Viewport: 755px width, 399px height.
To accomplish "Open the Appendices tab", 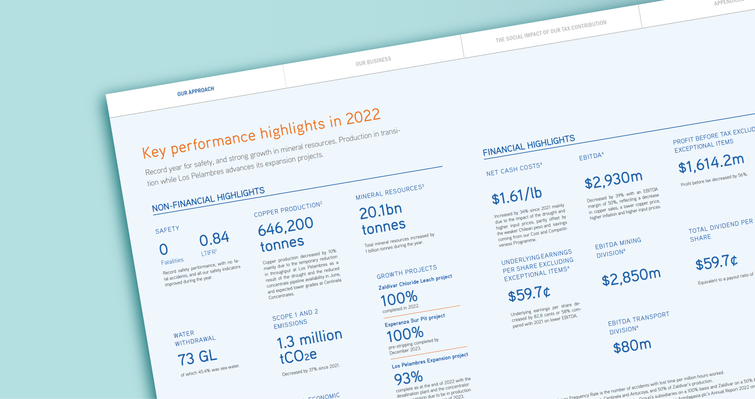I will pos(729,3).
